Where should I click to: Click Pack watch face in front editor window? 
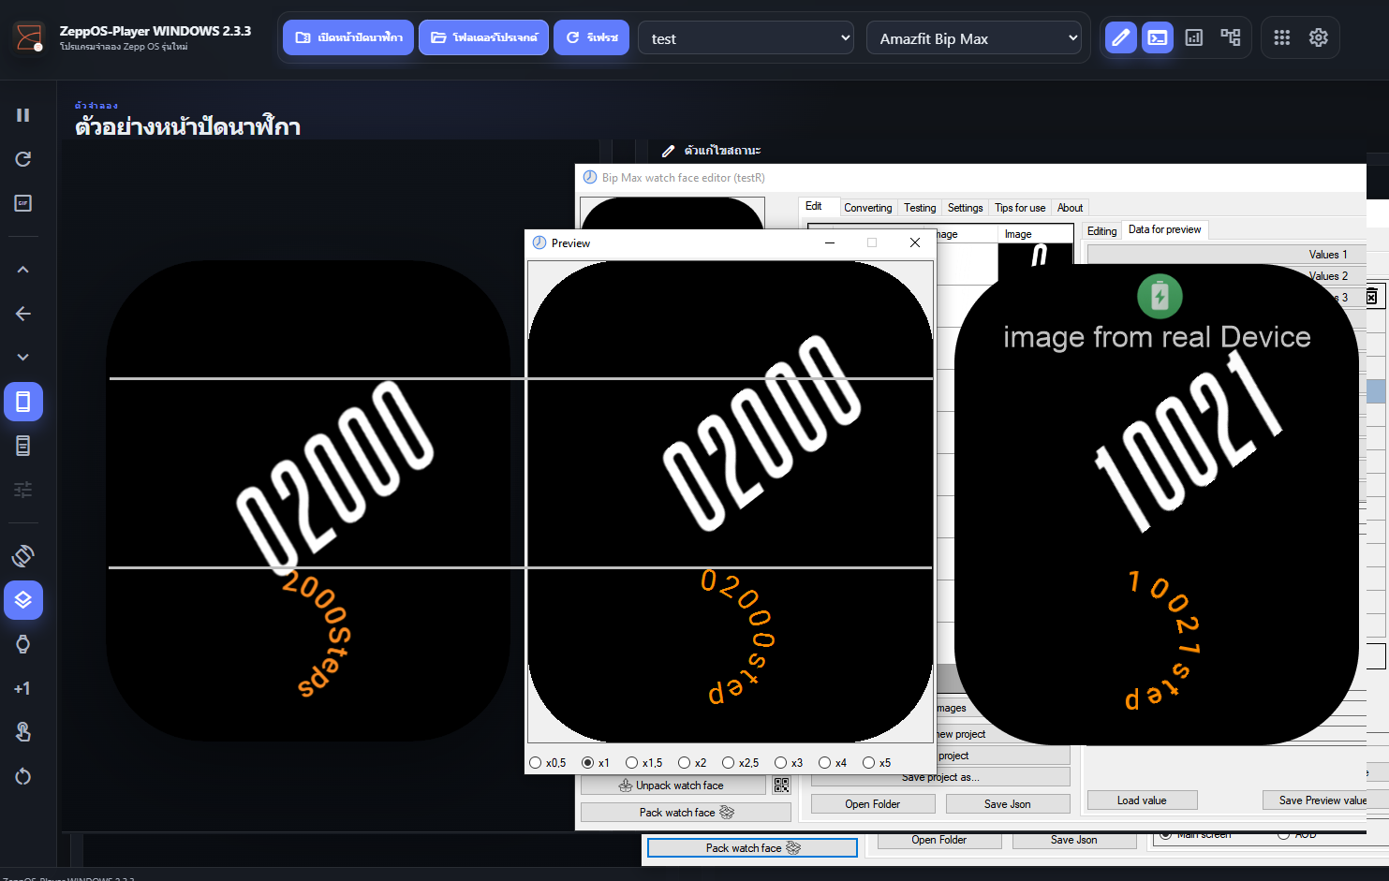pyautogui.click(x=686, y=813)
